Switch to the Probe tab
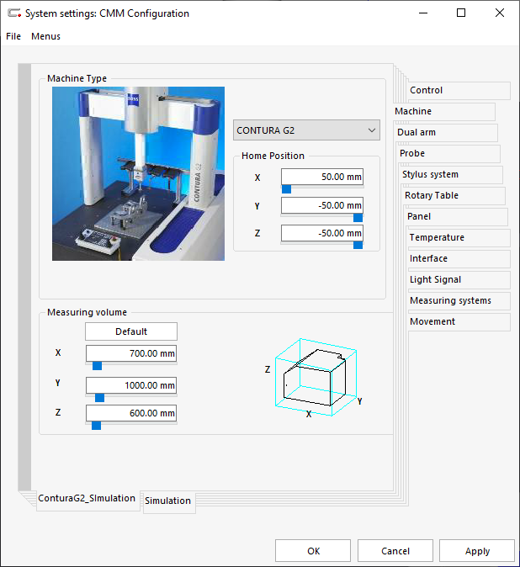Image resolution: width=520 pixels, height=567 pixels. [x=449, y=153]
